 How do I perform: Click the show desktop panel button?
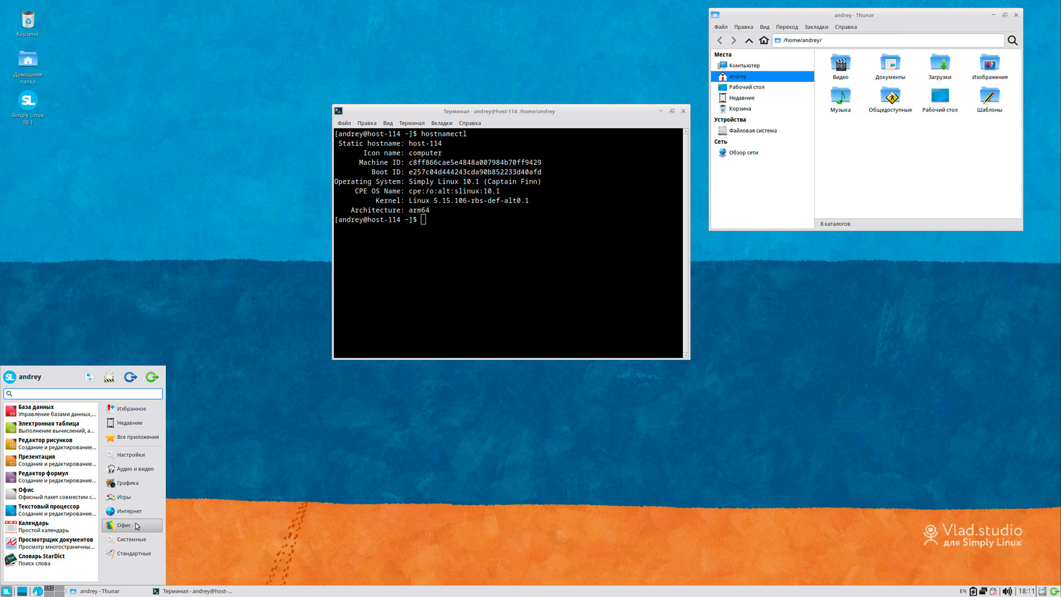[22, 591]
